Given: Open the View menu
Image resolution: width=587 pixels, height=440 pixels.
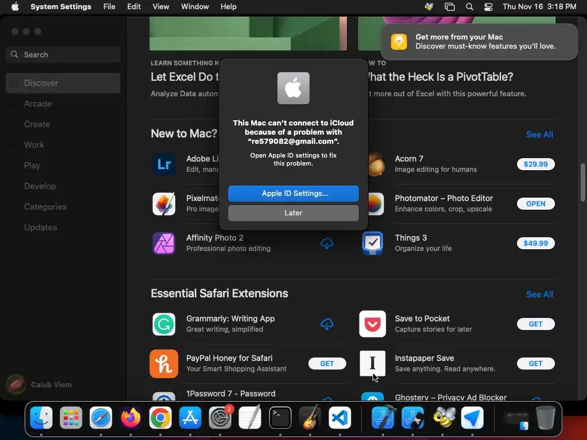Looking at the screenshot, I should tap(161, 7).
